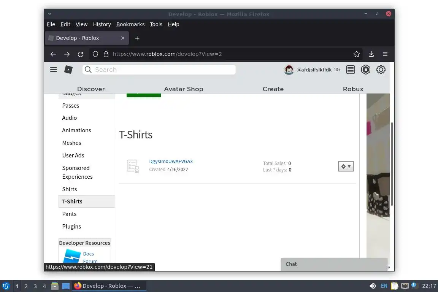Click the site security padlock icon
The image size is (438, 292).
click(x=106, y=54)
